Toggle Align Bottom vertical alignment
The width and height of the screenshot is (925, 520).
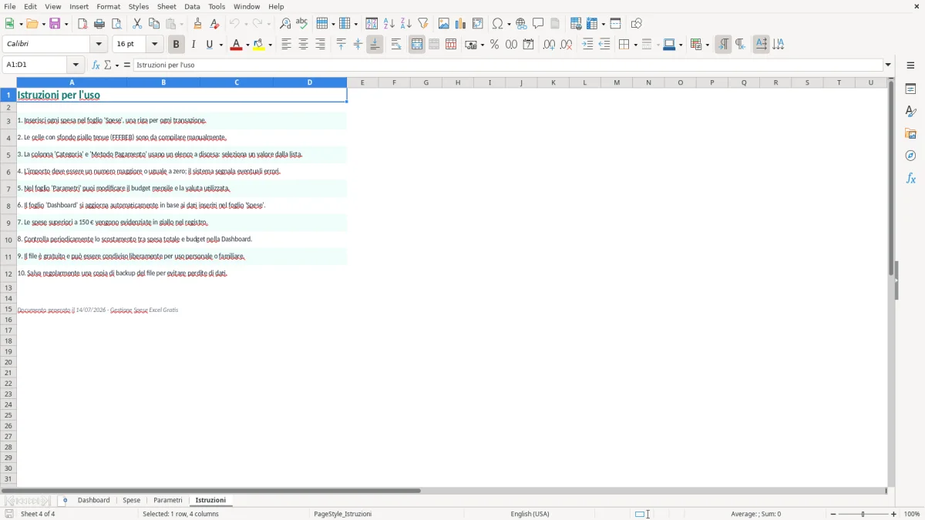(x=375, y=45)
